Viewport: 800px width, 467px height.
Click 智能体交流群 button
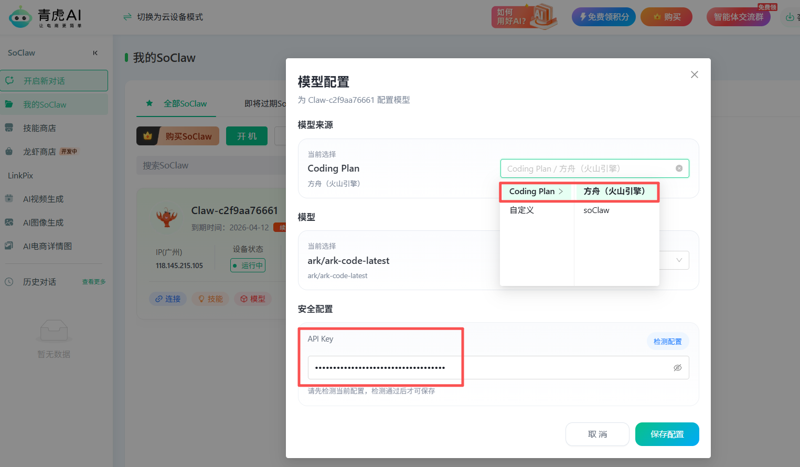pyautogui.click(x=739, y=17)
